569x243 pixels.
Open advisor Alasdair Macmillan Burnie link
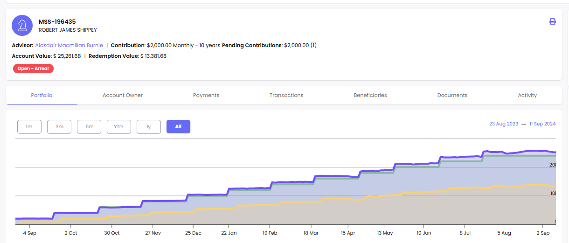click(x=69, y=45)
